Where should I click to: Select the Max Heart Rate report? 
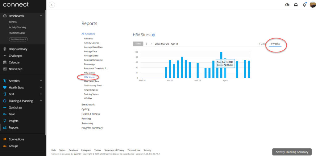coord(91,81)
